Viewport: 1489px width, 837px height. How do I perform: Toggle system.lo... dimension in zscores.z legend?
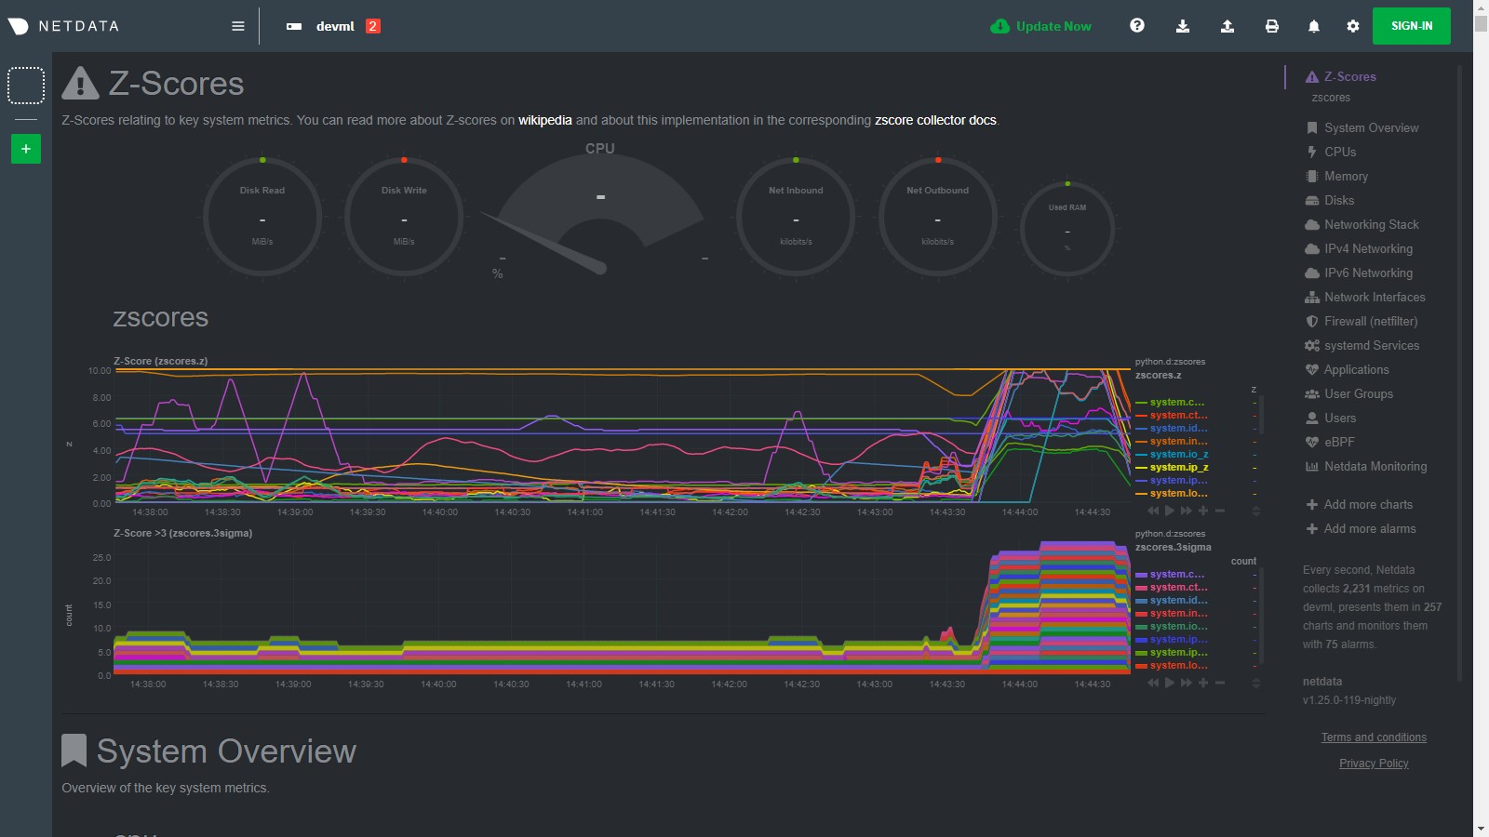[x=1178, y=494]
